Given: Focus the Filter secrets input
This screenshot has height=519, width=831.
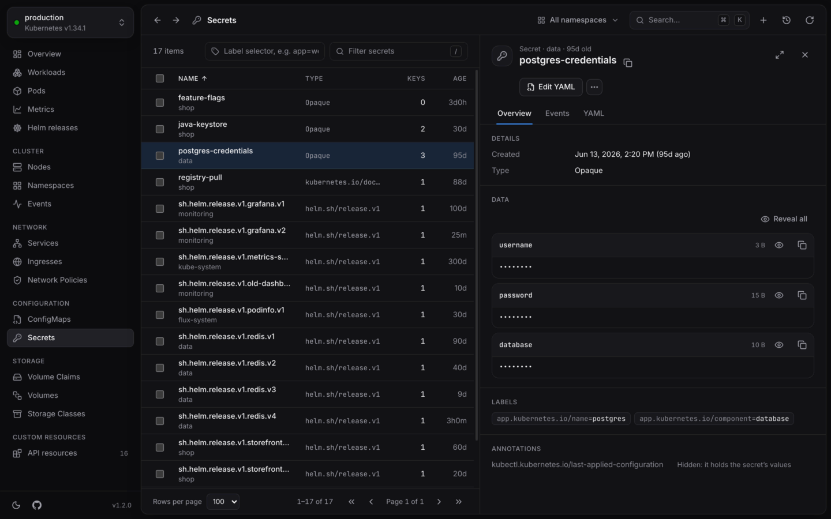Looking at the screenshot, I should (x=399, y=51).
